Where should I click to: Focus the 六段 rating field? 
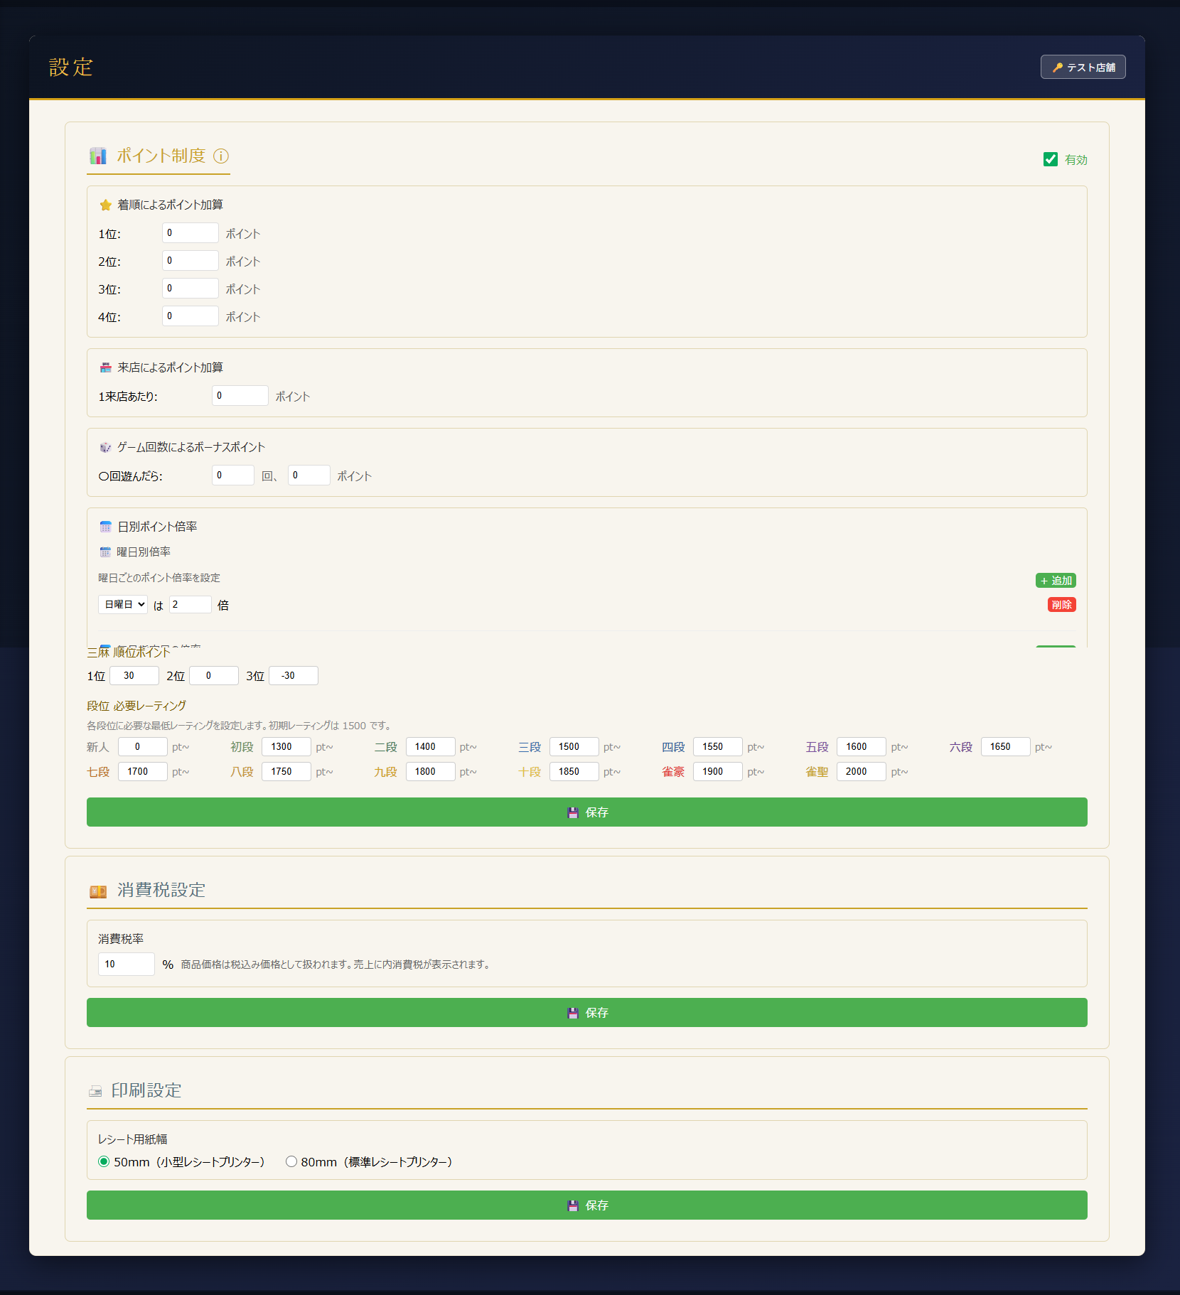tap(1006, 747)
